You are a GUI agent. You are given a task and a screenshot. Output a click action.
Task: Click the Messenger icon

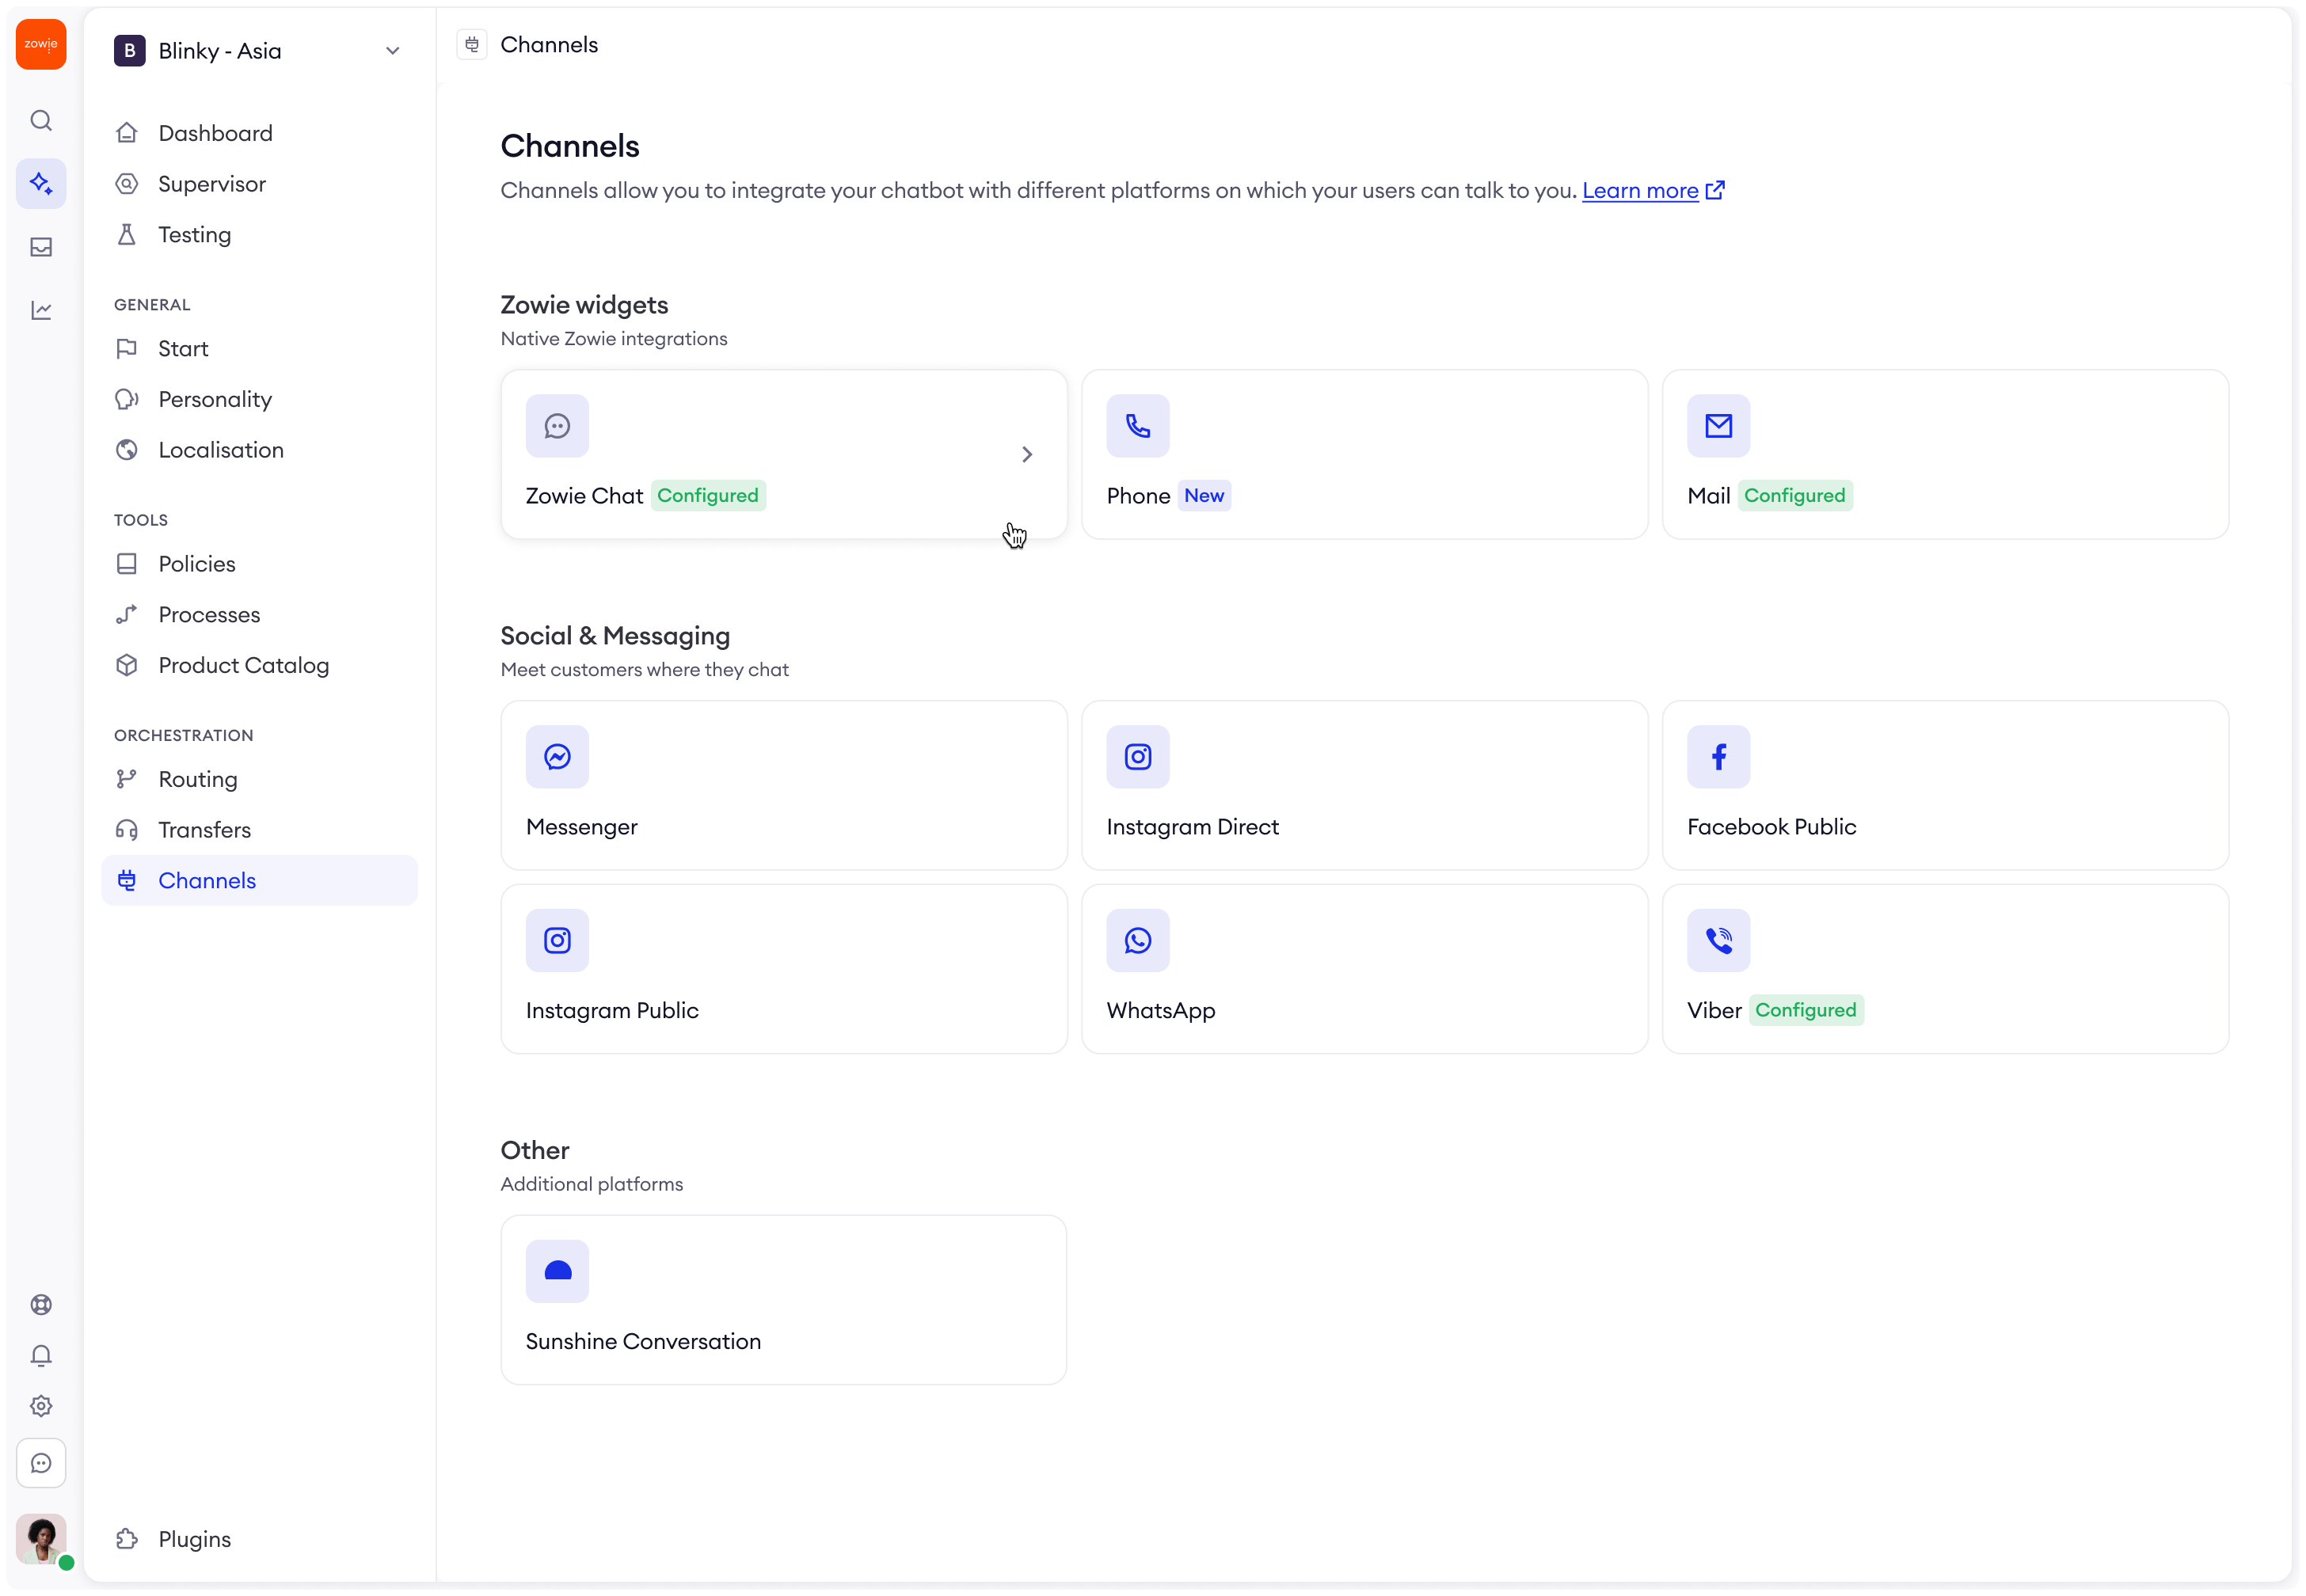[558, 757]
